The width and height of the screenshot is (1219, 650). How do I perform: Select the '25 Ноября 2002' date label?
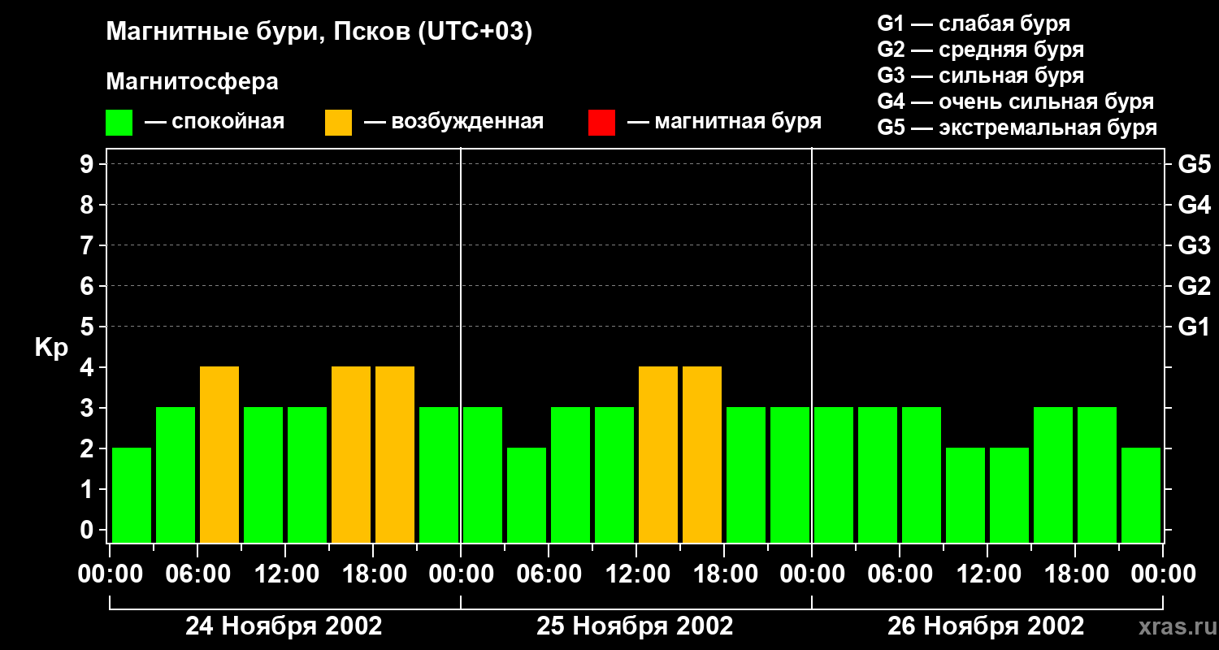point(635,626)
